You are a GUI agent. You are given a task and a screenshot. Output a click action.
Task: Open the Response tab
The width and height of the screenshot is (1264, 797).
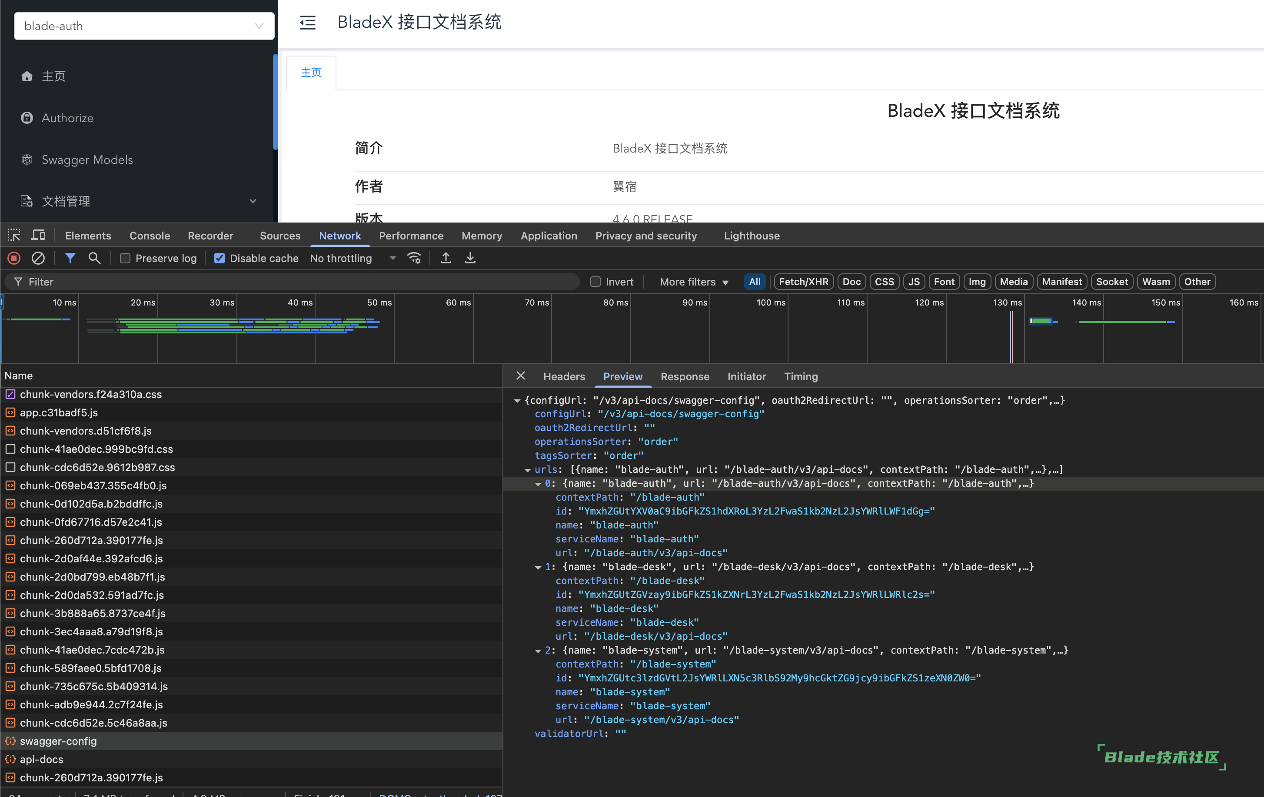(x=685, y=376)
